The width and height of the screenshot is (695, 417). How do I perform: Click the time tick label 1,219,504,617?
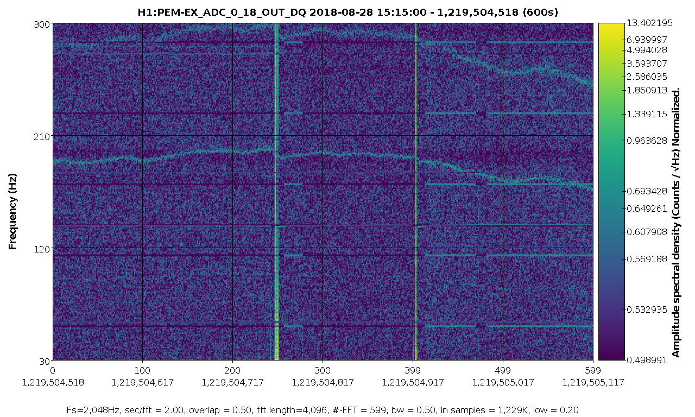click(142, 382)
